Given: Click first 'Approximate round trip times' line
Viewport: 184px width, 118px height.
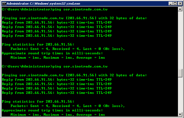Looking at the screenshot, I should [x=52, y=53].
